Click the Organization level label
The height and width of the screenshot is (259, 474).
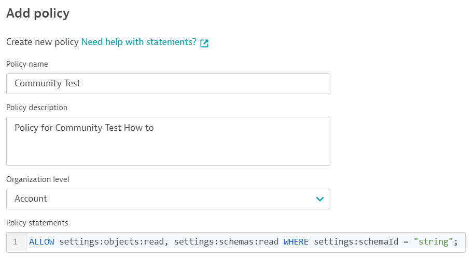(37, 179)
